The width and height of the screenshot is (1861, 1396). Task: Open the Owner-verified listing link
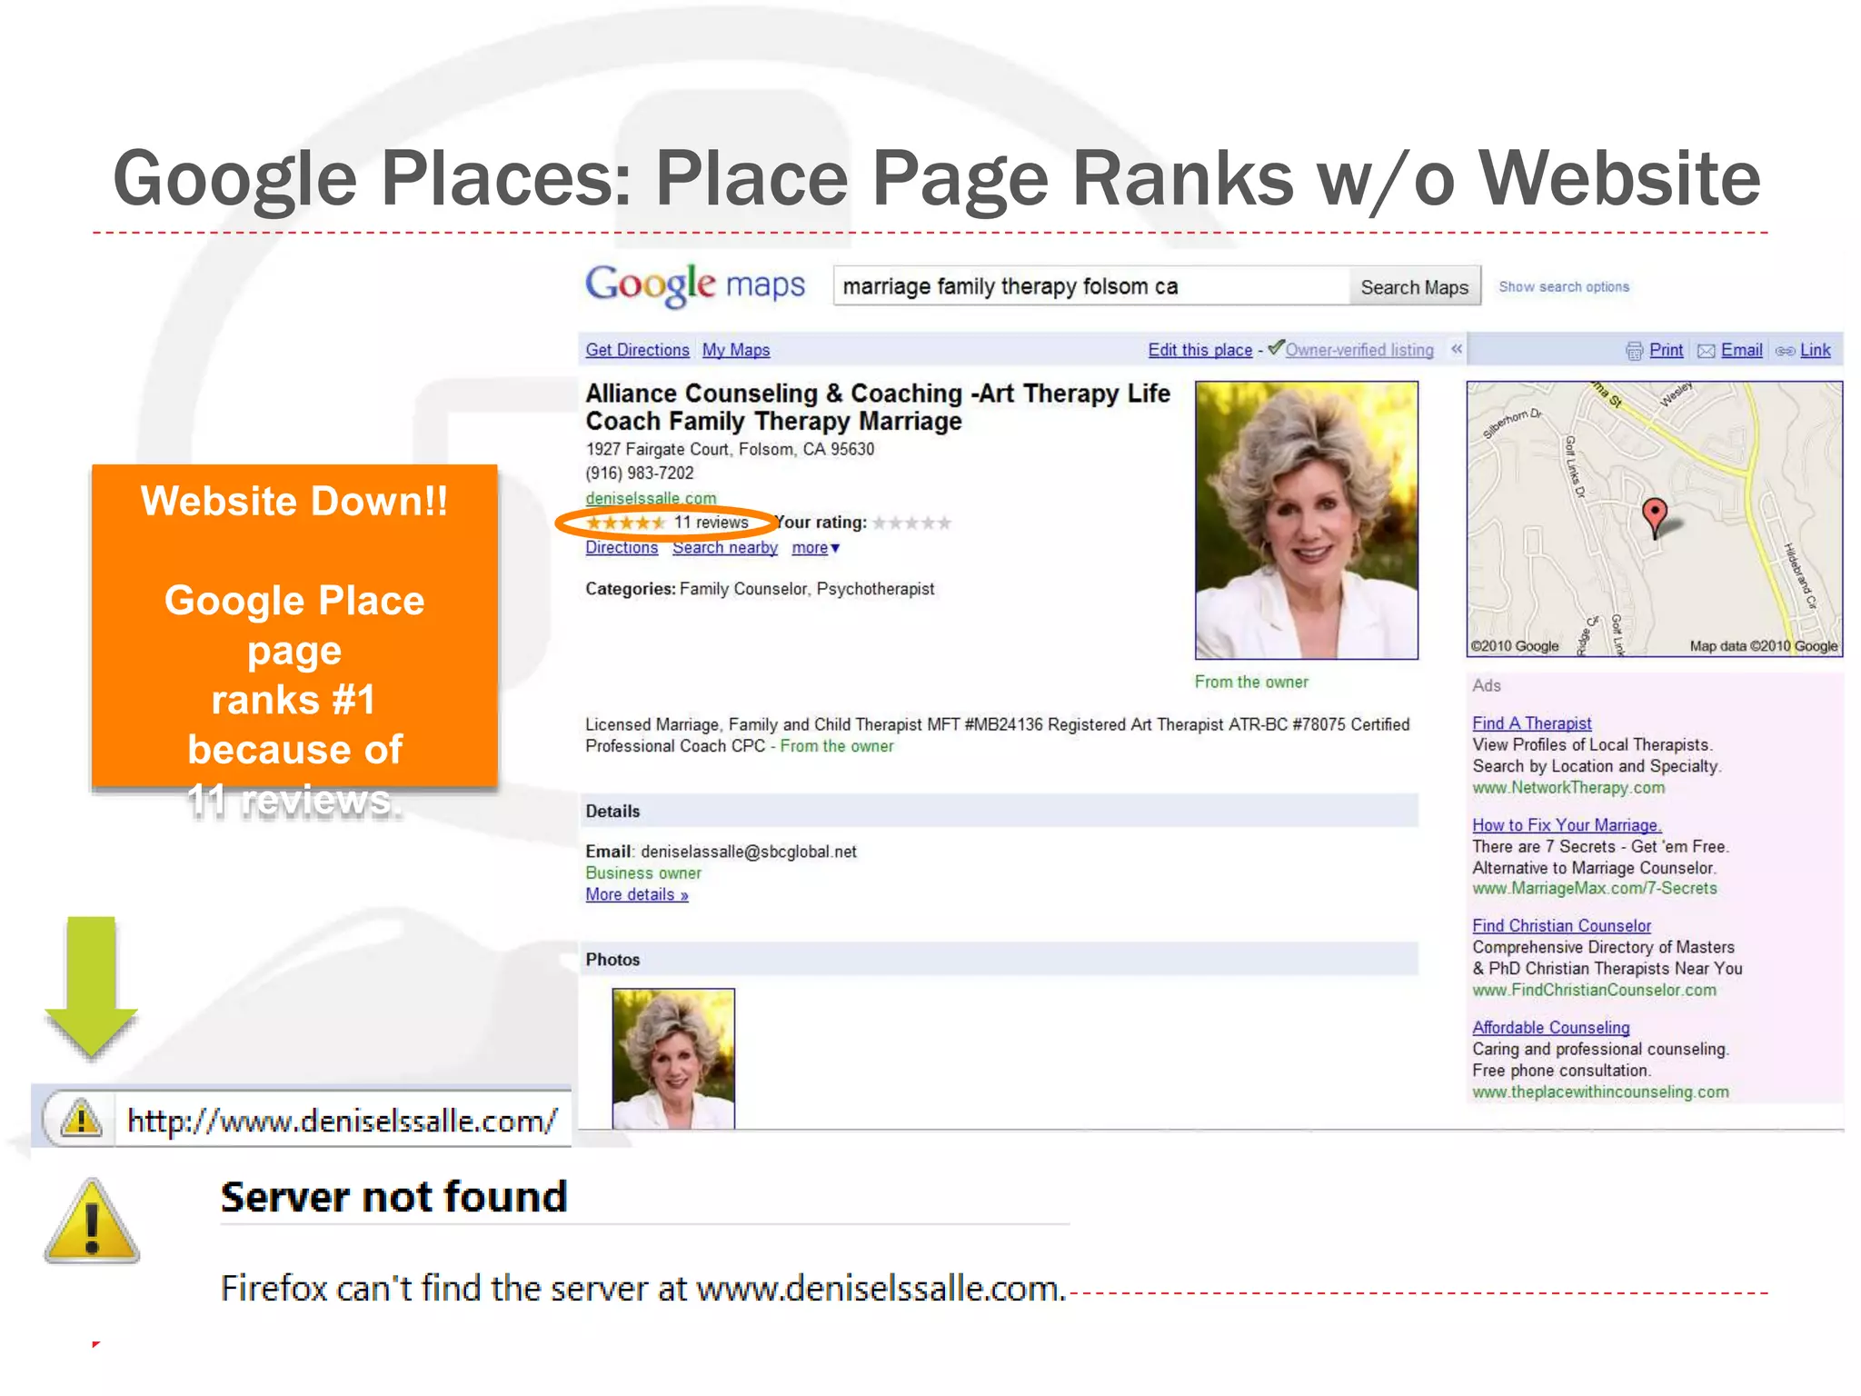pyautogui.click(x=1359, y=350)
